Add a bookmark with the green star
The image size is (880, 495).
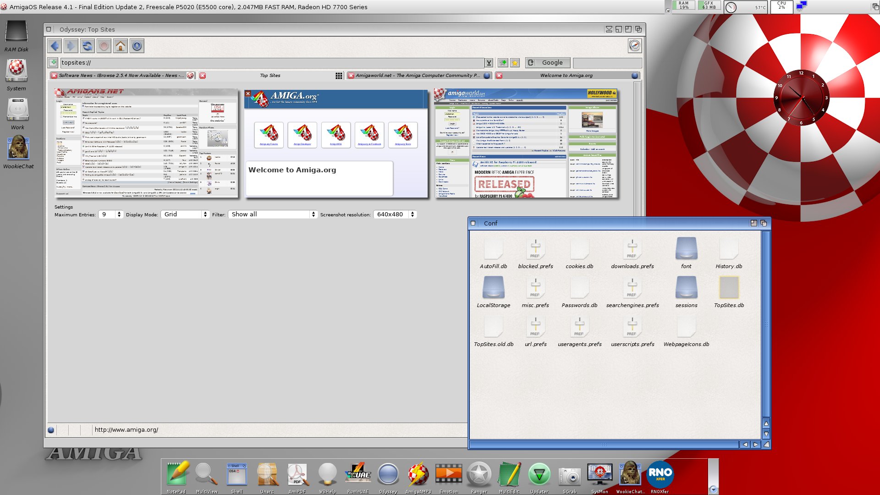click(503, 63)
